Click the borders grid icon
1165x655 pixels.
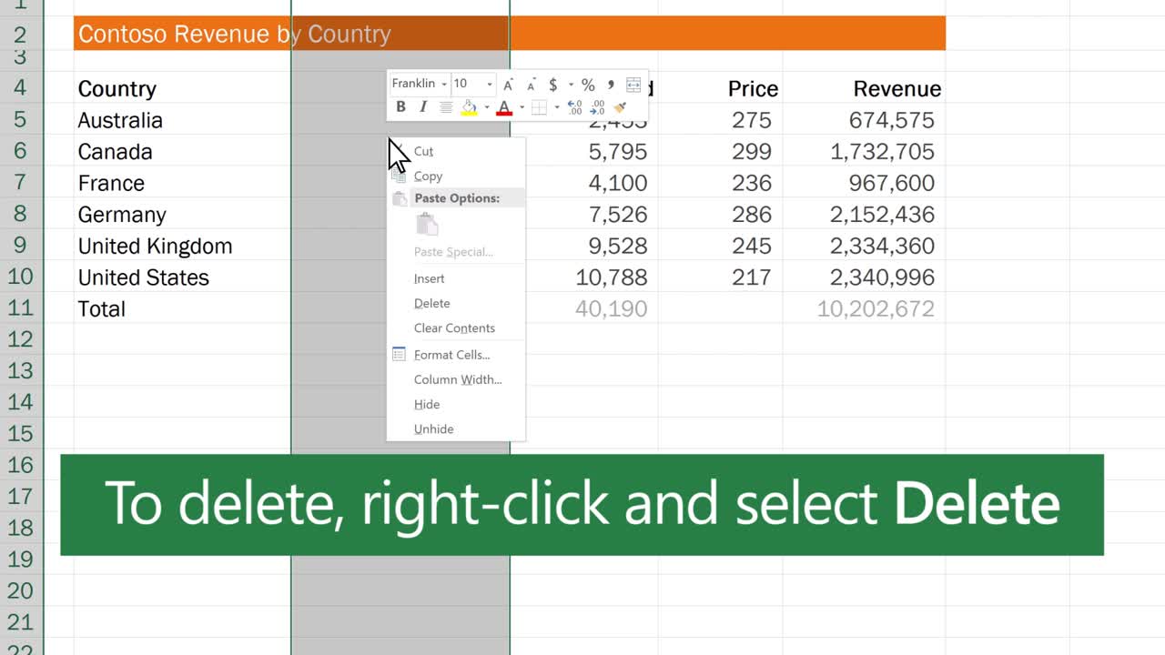[x=539, y=107]
